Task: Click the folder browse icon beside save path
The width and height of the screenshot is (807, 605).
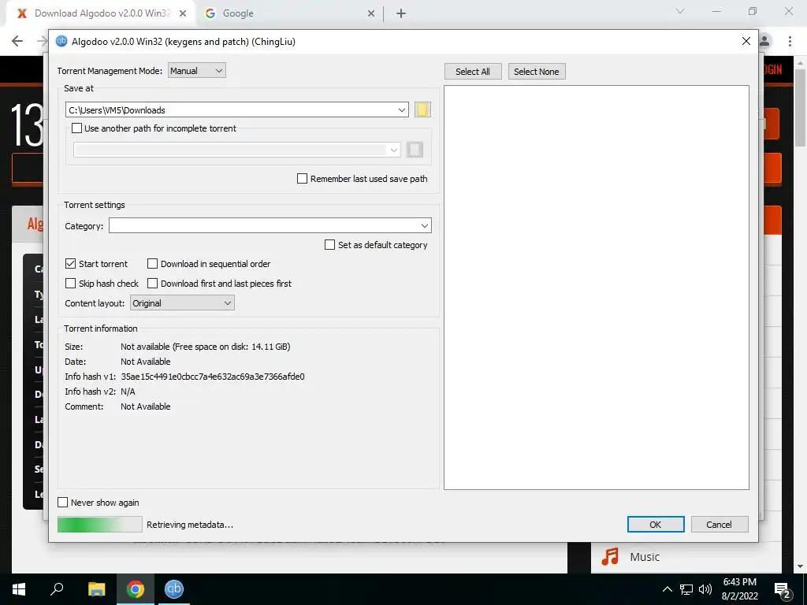Action: click(422, 109)
